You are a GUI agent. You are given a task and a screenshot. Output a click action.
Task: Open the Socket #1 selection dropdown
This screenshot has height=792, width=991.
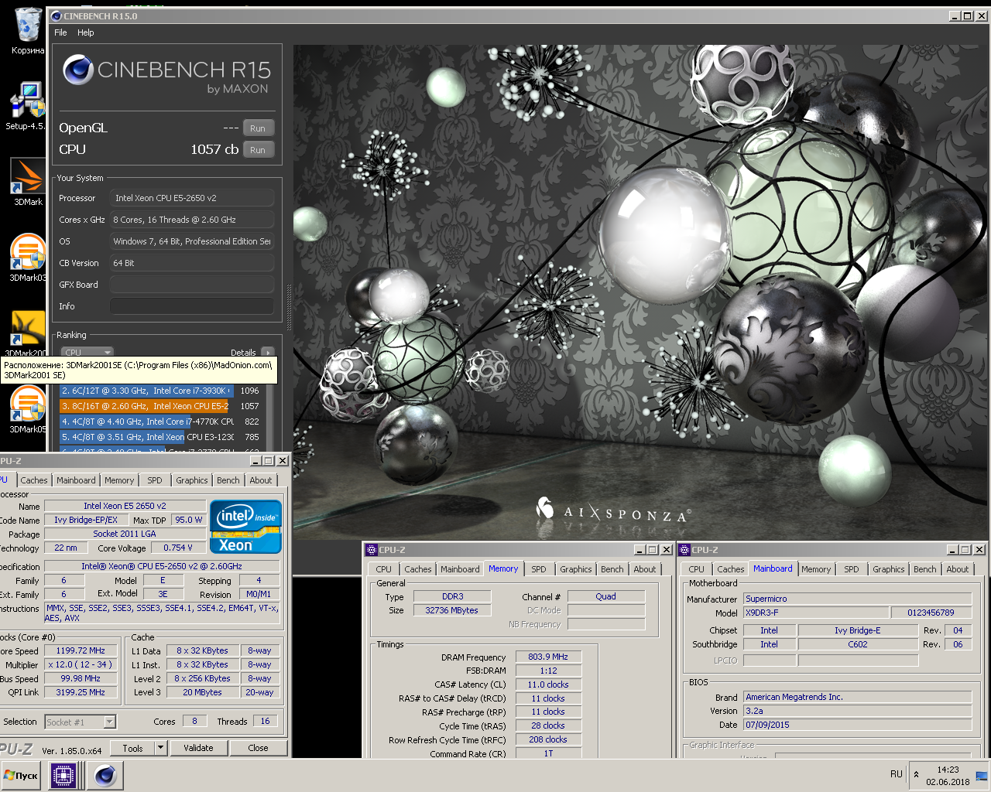[80, 722]
